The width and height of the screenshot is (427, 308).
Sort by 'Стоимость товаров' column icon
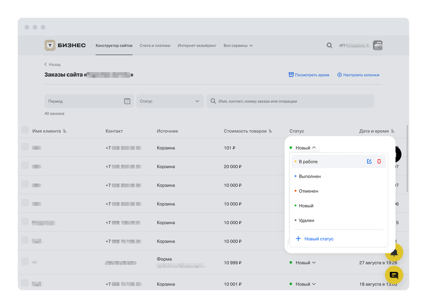[x=271, y=131]
